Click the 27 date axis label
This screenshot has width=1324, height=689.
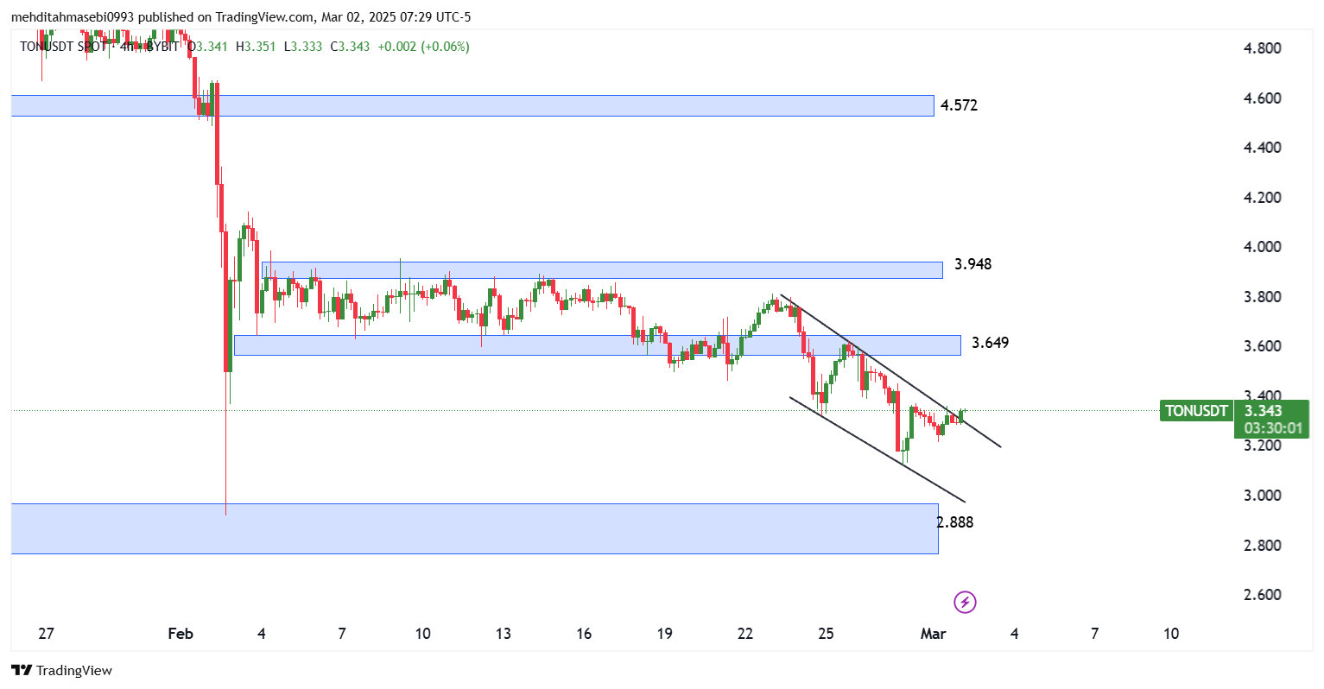click(47, 634)
